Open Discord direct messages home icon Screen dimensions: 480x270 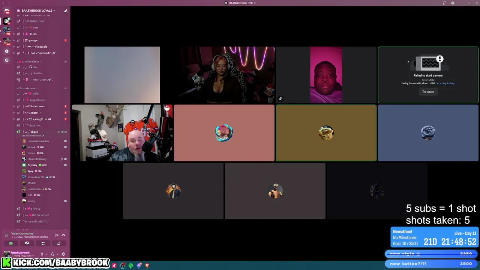(x=6, y=11)
